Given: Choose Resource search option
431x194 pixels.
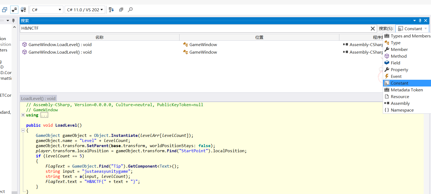Looking at the screenshot, I should click(x=407, y=96).
